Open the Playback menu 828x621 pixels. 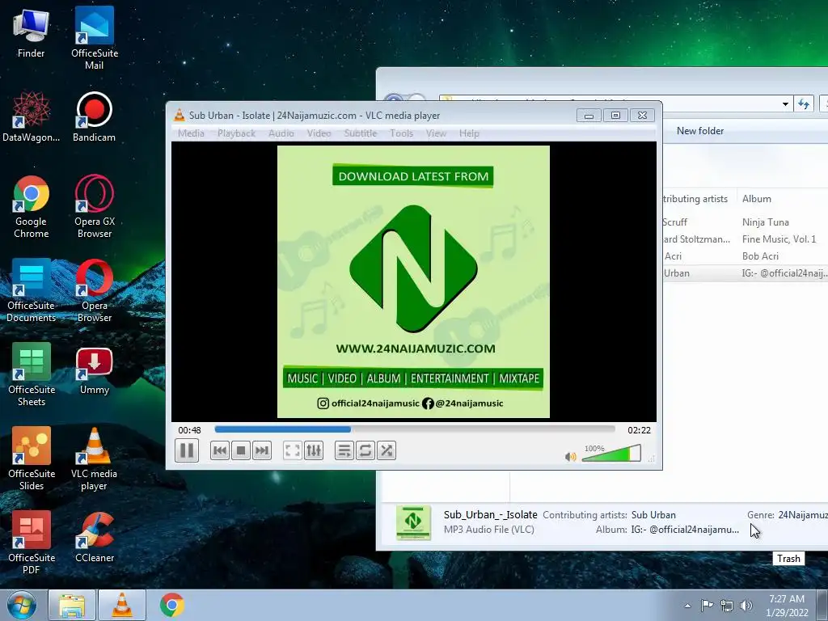[x=236, y=133]
